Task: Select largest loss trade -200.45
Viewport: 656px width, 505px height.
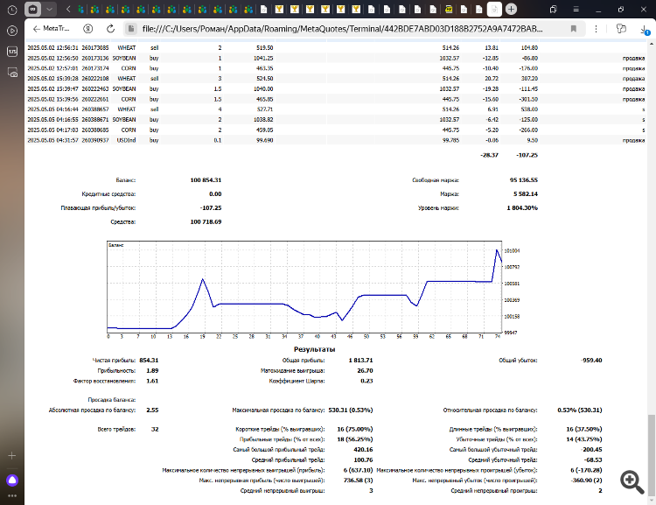Action: pyautogui.click(x=591, y=449)
